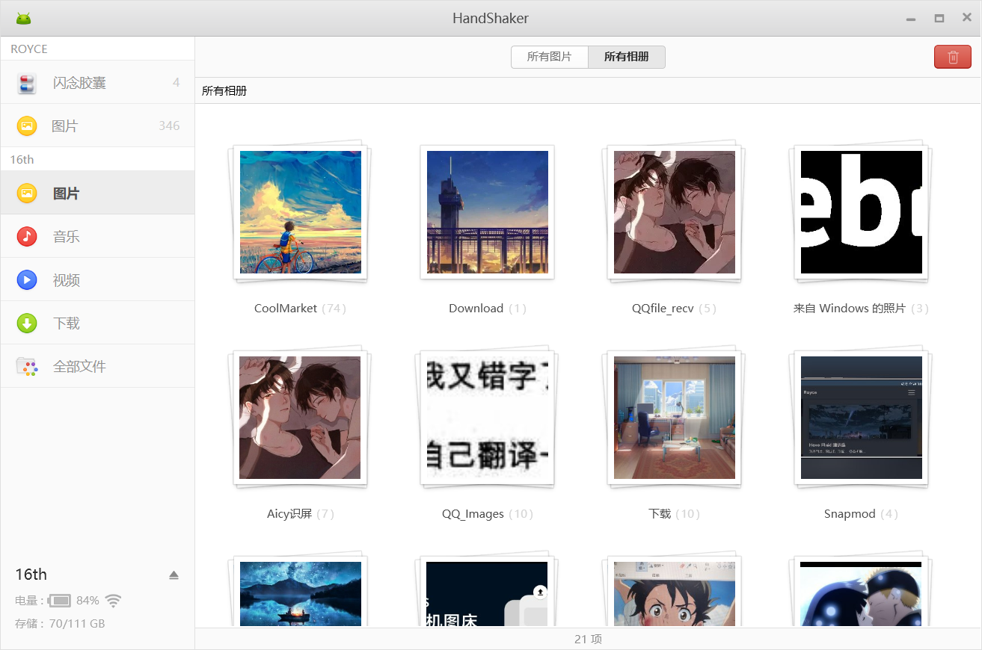
Task: Open the red 音乐 music icon
Action: click(27, 237)
